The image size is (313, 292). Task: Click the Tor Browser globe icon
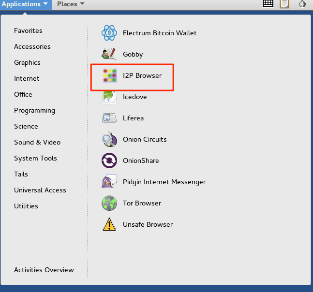point(109,203)
